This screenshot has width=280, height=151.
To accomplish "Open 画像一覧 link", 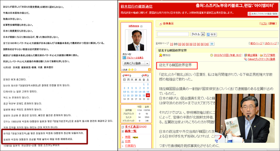I will pyautogui.click(x=131, y=131).
